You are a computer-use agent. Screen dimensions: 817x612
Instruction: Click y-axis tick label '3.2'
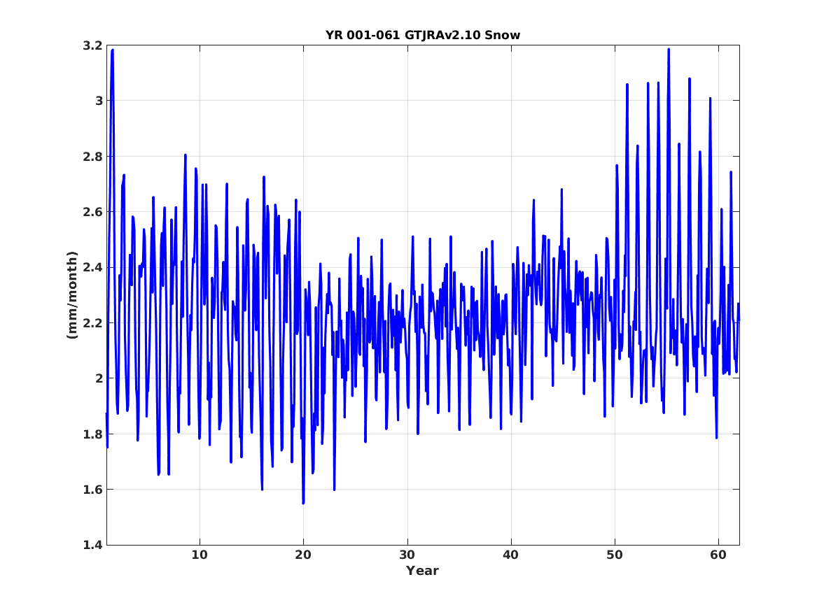(x=92, y=45)
